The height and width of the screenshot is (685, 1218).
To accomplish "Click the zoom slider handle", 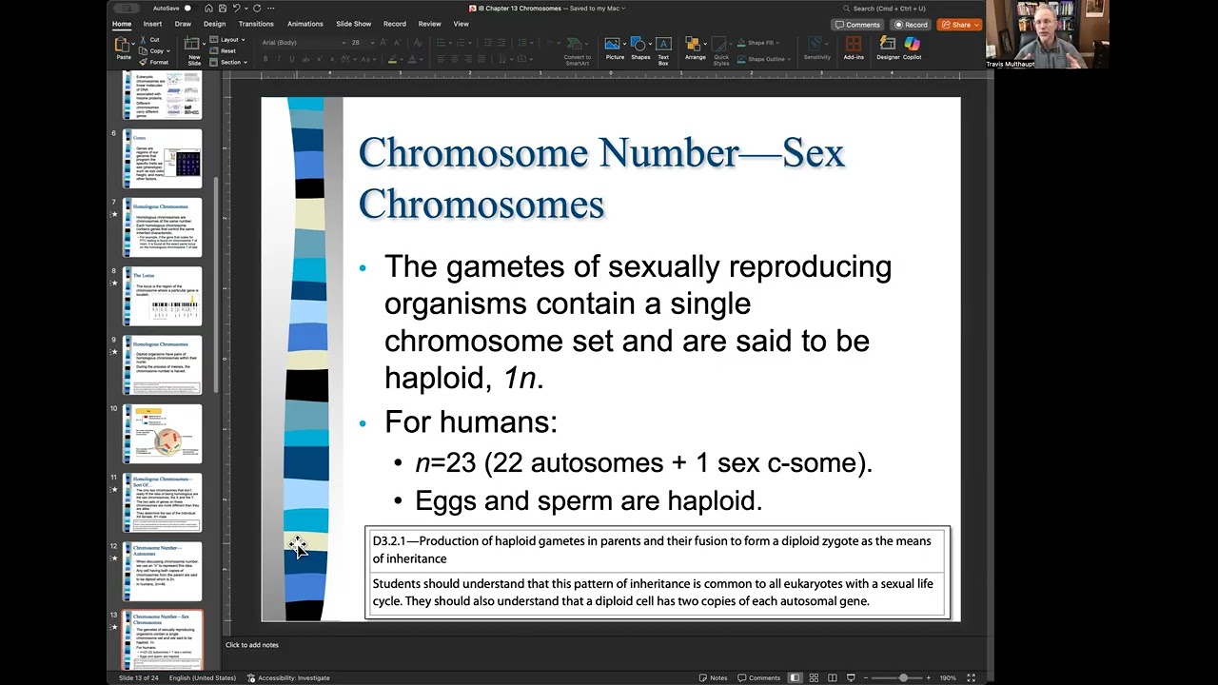I will [x=903, y=677].
